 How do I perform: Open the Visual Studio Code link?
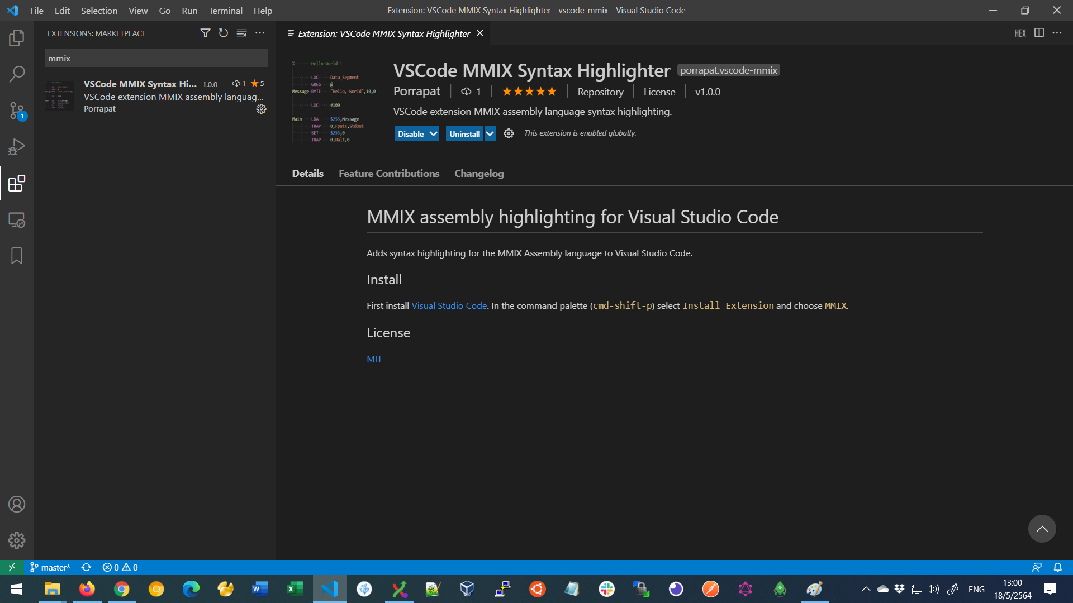449,306
